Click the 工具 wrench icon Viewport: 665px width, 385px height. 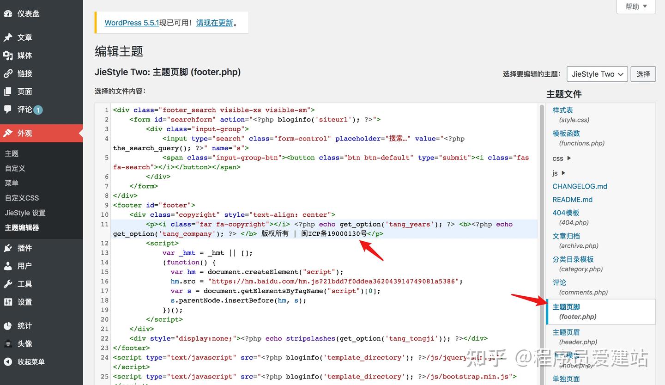(8, 284)
